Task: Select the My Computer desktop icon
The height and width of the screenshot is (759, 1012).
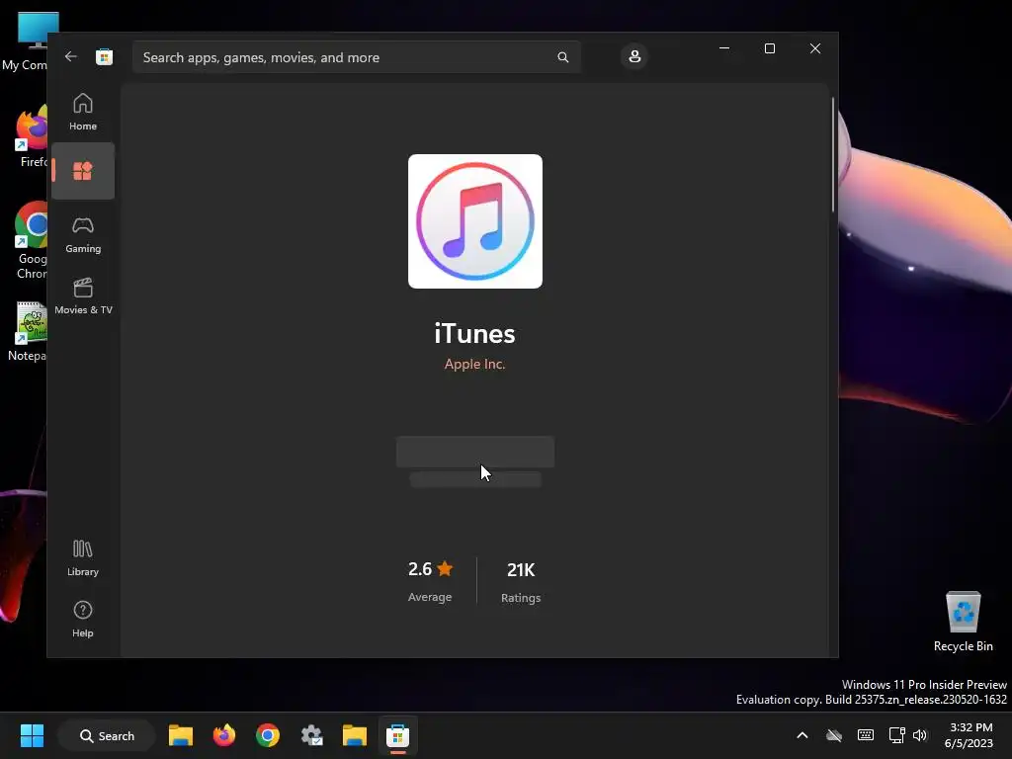Action: tap(24, 42)
